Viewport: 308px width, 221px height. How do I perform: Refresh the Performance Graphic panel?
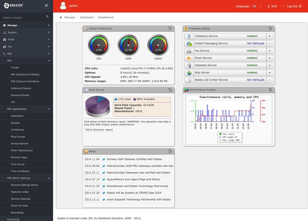[271, 90]
